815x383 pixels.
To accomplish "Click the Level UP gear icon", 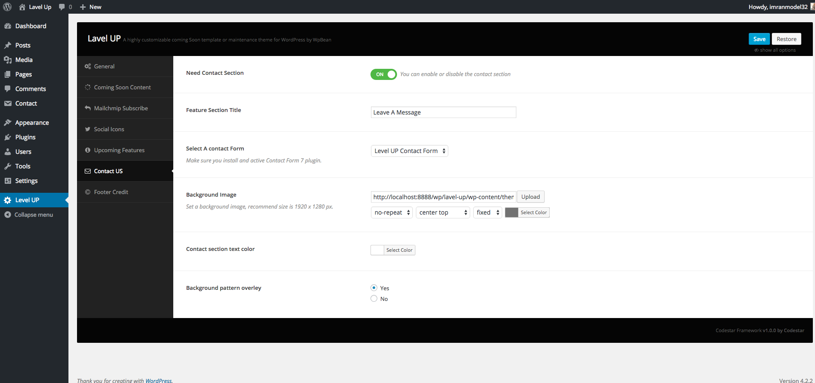I will (x=8, y=200).
